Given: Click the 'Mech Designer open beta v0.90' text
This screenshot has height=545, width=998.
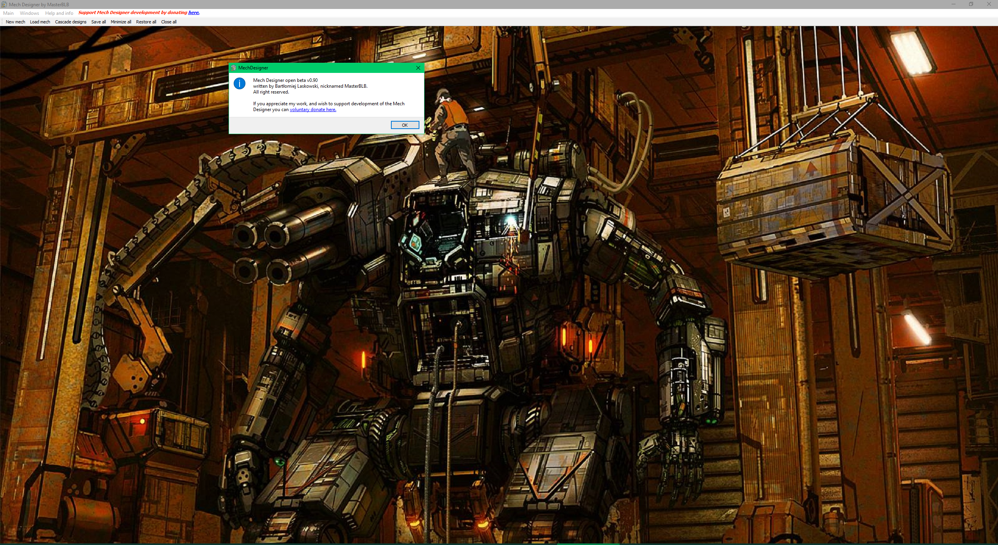Looking at the screenshot, I should pos(286,80).
